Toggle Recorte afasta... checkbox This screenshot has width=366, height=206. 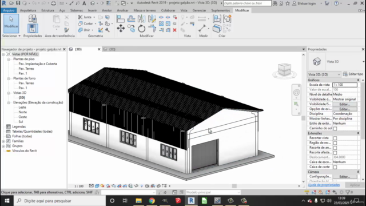coord(335,153)
